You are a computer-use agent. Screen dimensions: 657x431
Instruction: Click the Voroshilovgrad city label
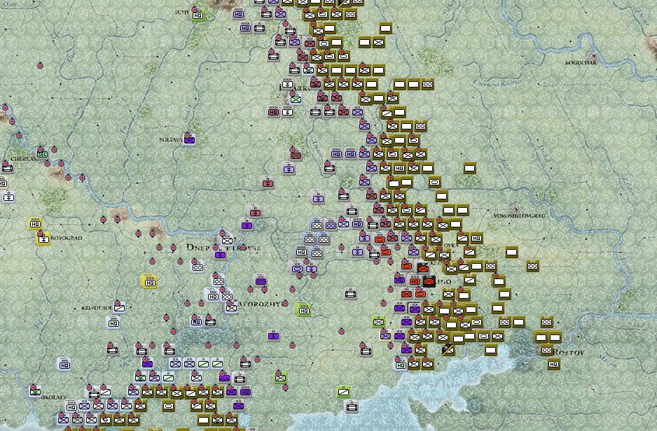519,216
